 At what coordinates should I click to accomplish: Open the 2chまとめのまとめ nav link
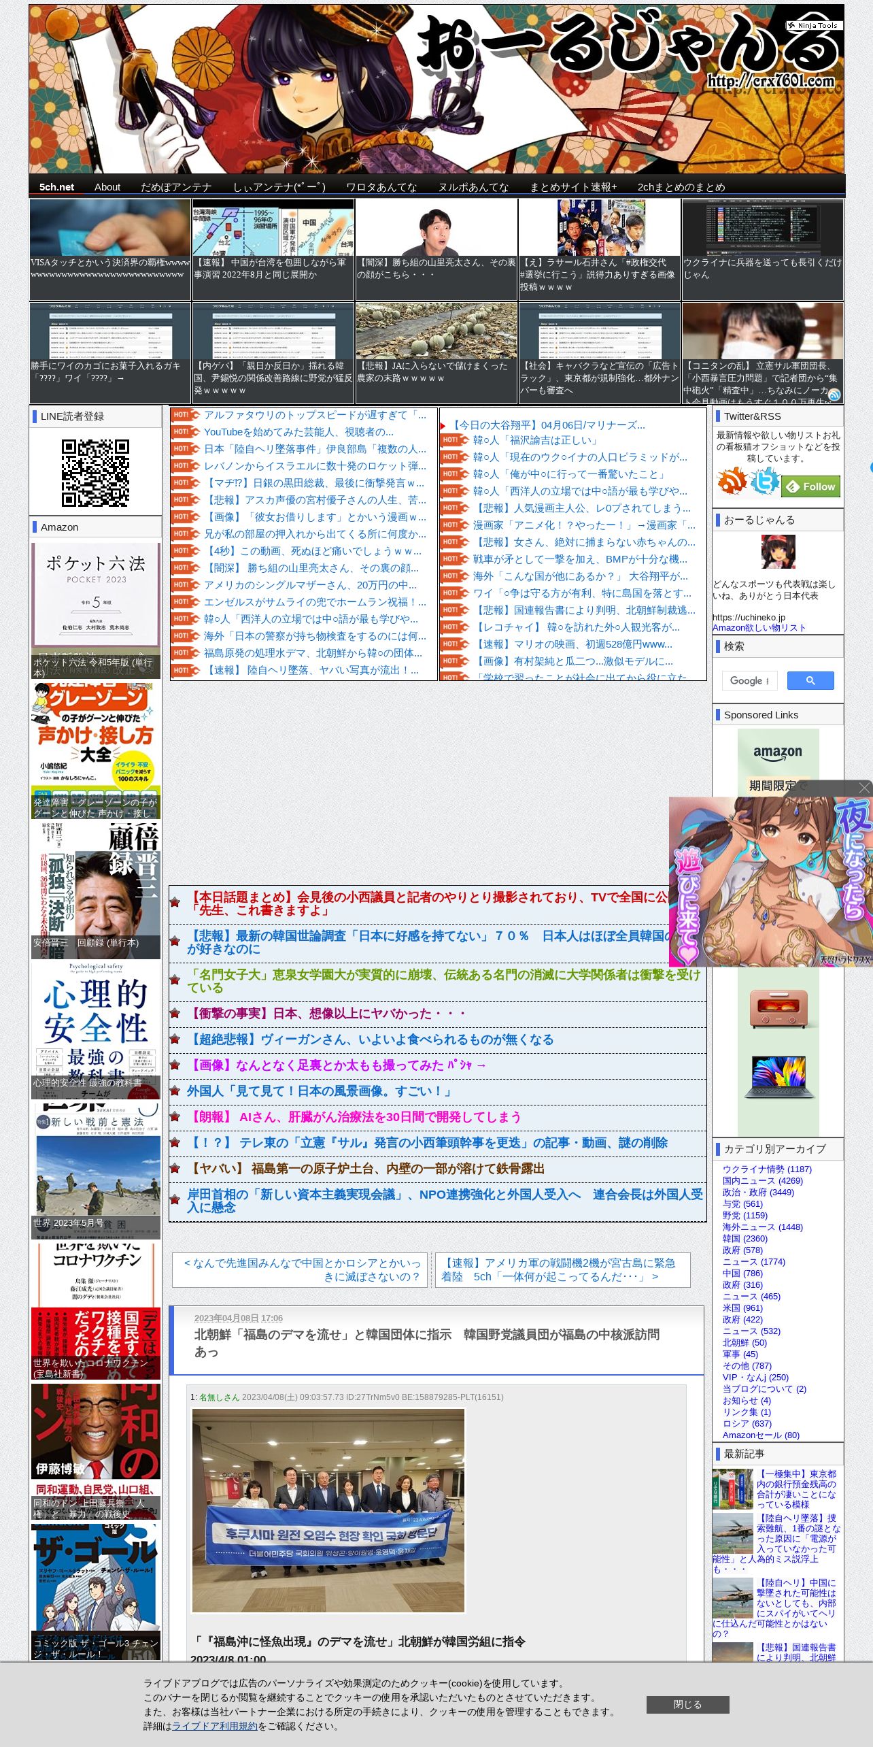[681, 187]
